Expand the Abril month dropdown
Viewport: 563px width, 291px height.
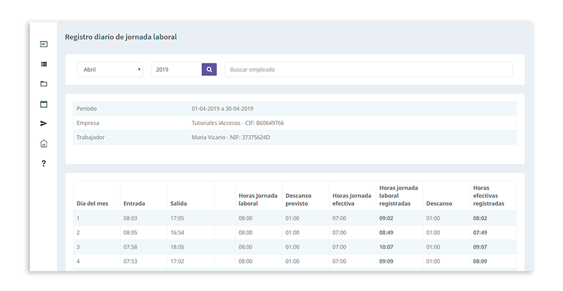pos(110,69)
